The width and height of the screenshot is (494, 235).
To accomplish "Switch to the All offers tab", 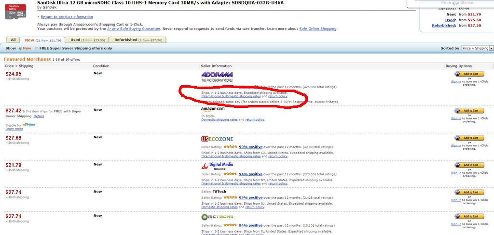I will pyautogui.click(x=13, y=40).
